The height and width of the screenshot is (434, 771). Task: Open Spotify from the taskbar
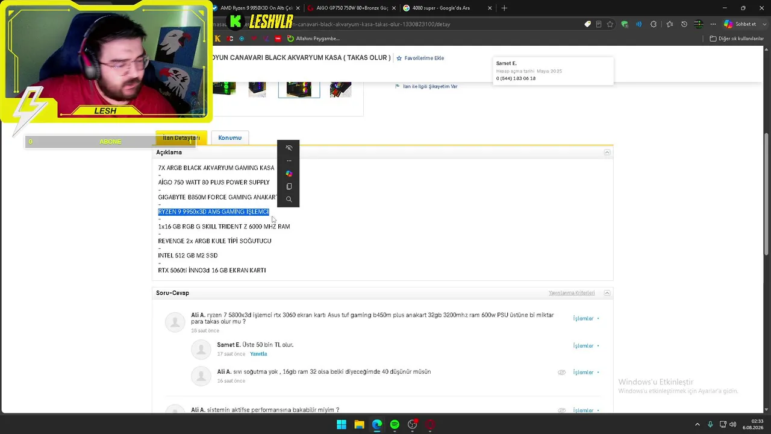pyautogui.click(x=395, y=424)
